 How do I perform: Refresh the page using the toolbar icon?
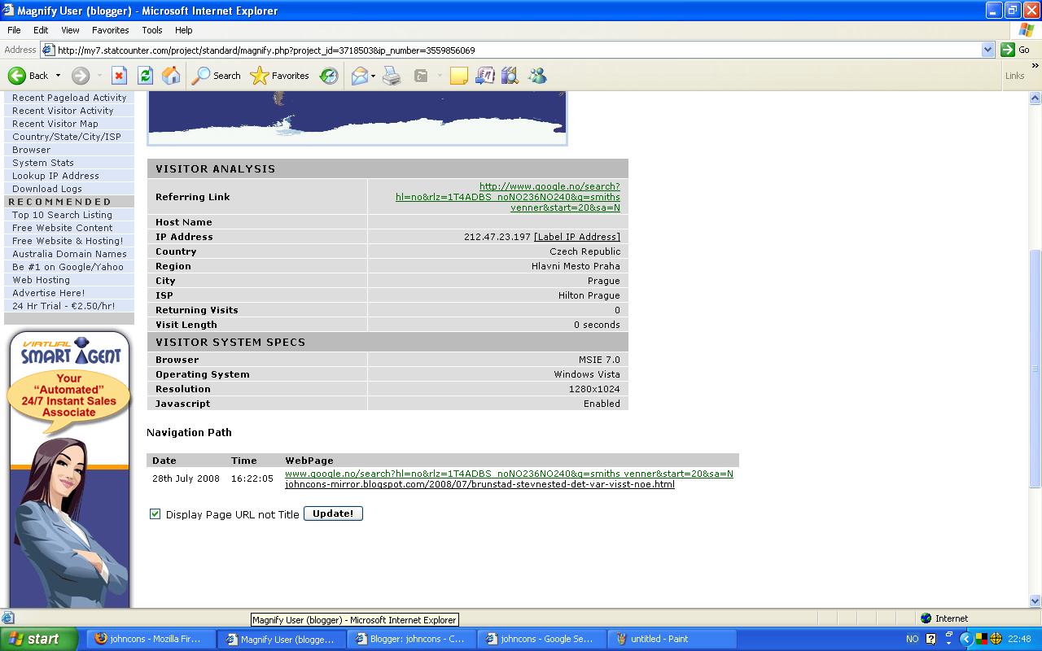tap(145, 76)
